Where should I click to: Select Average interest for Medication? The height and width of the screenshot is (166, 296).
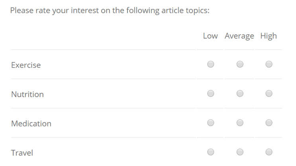[240, 123]
